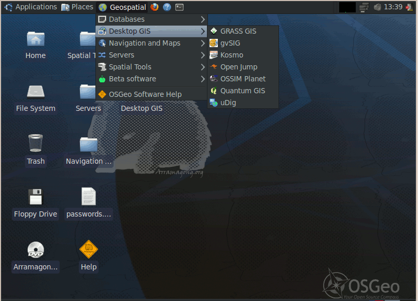Screen dimensions: 418x301
Task: Expand Spatial Tools chevron
Action: (x=203, y=67)
